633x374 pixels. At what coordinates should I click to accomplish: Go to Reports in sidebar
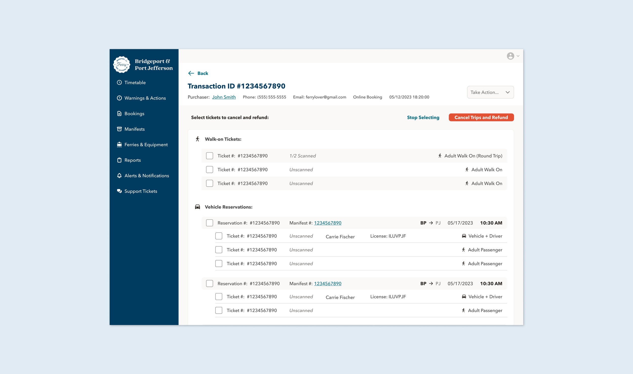click(x=132, y=160)
